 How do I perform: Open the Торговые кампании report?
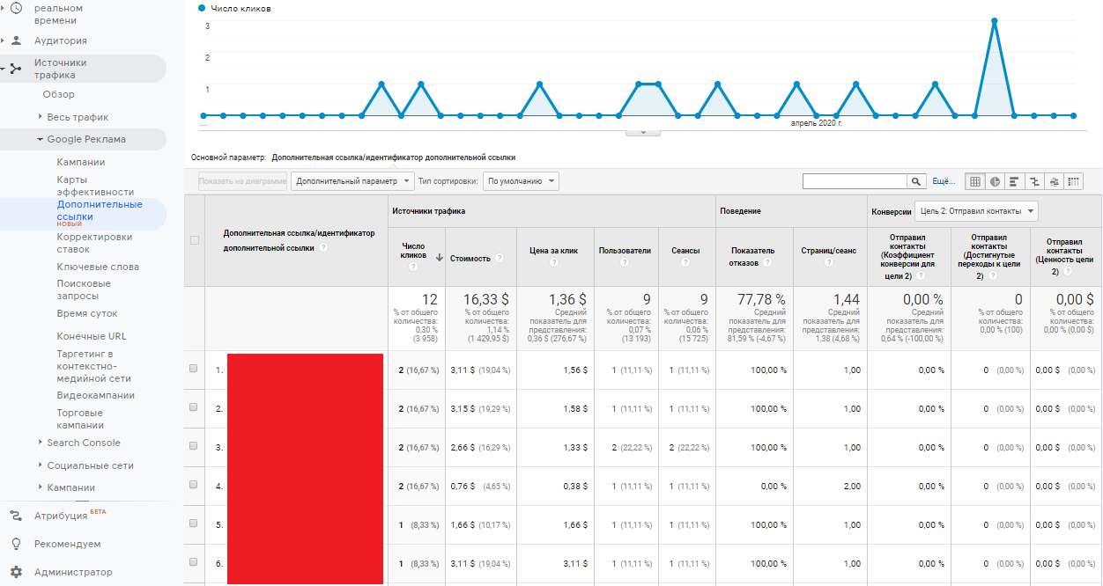pos(80,419)
